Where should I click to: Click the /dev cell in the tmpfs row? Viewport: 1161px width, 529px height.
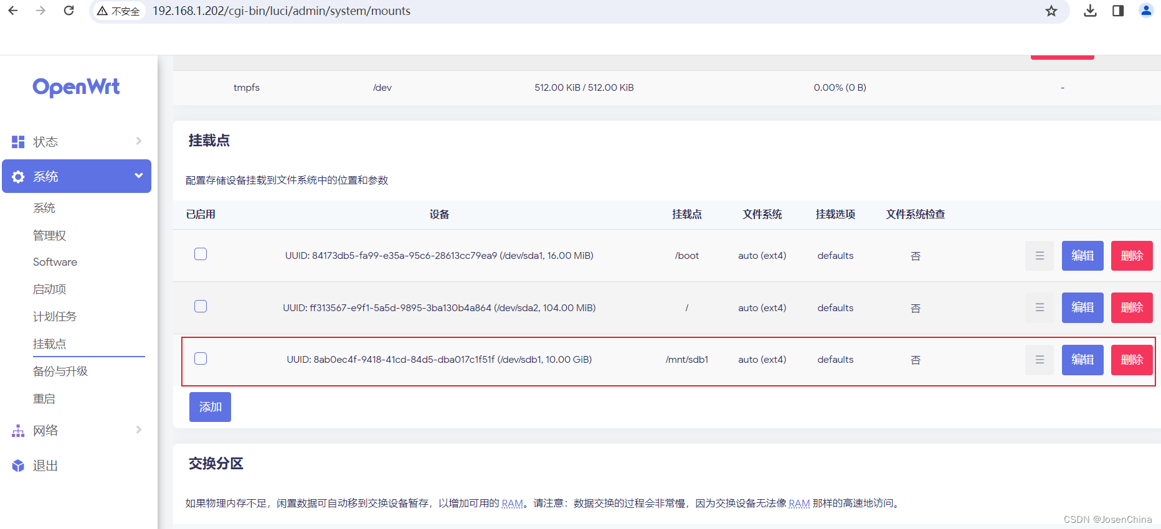[x=382, y=88]
